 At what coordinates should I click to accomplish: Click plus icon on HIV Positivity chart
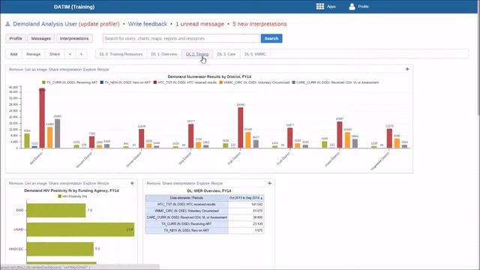[132, 183]
